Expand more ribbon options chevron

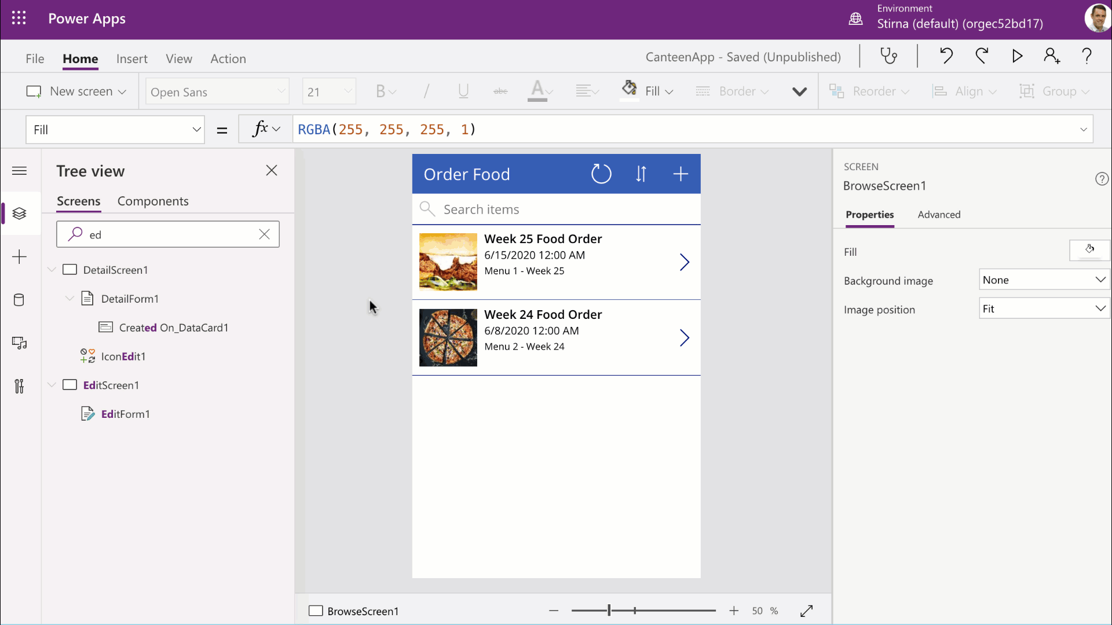[x=799, y=91]
